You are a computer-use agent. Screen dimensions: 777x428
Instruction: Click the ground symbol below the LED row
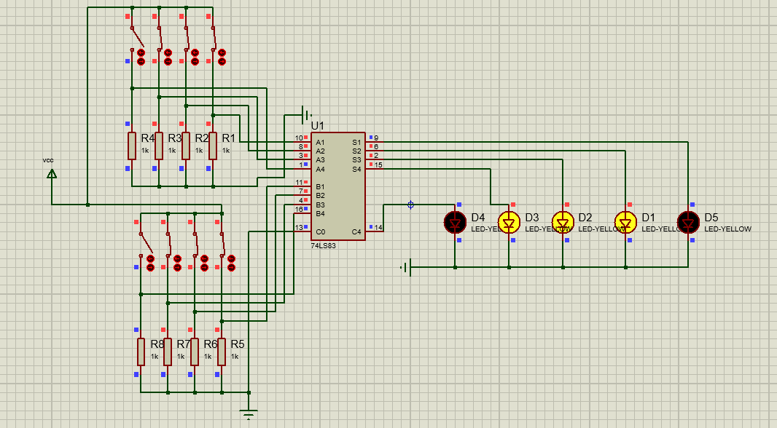407,268
